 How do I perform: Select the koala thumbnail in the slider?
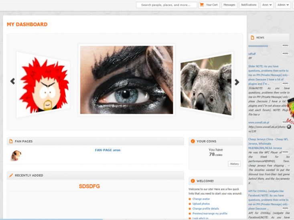click(206, 84)
